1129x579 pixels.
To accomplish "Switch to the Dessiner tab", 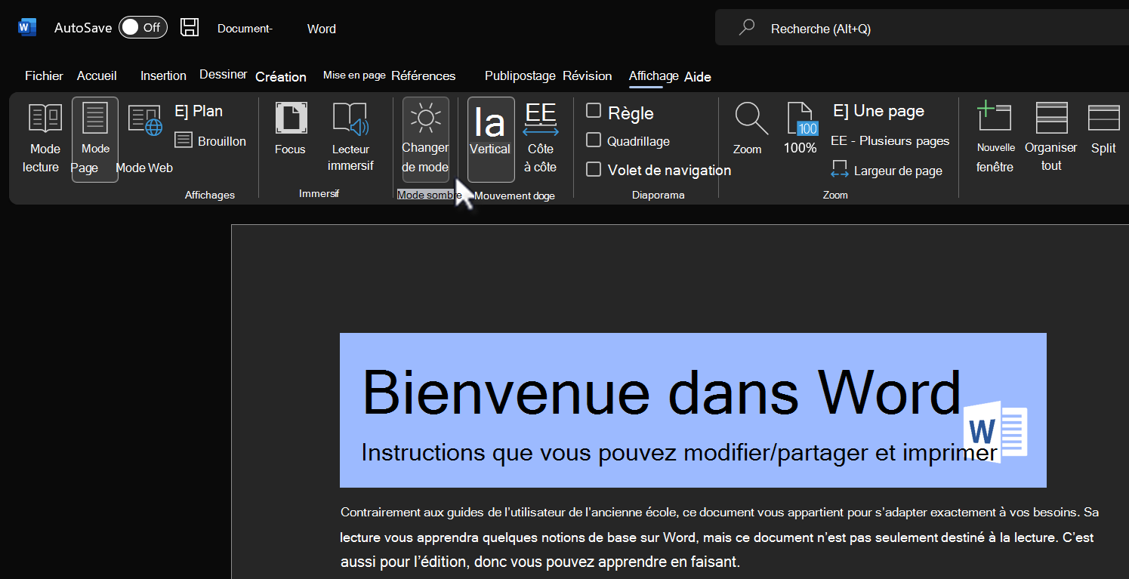I will point(223,75).
